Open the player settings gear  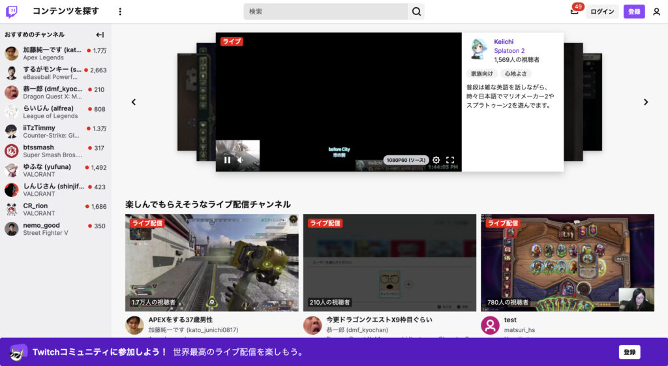point(436,160)
